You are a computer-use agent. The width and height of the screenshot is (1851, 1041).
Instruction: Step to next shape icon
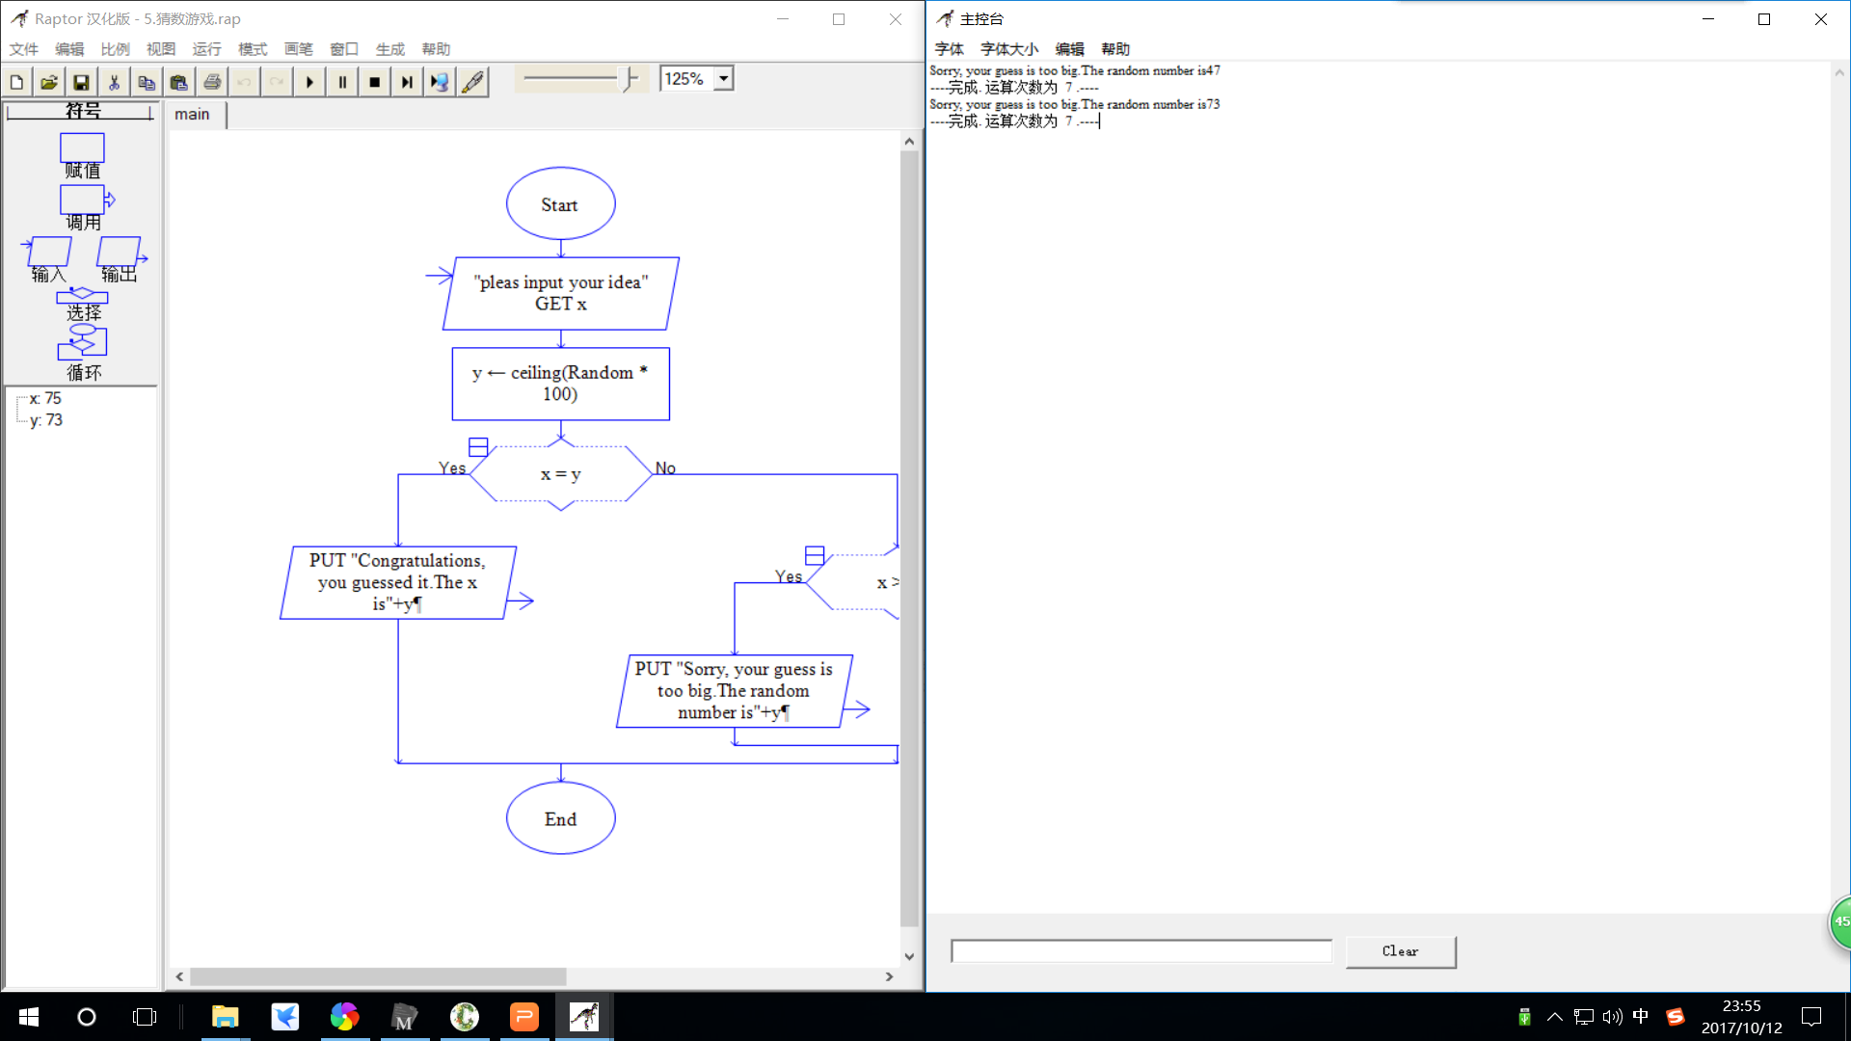[x=407, y=82]
